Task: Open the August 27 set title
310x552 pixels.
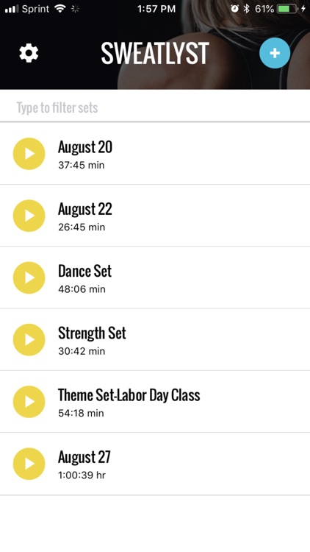Action: (x=84, y=457)
